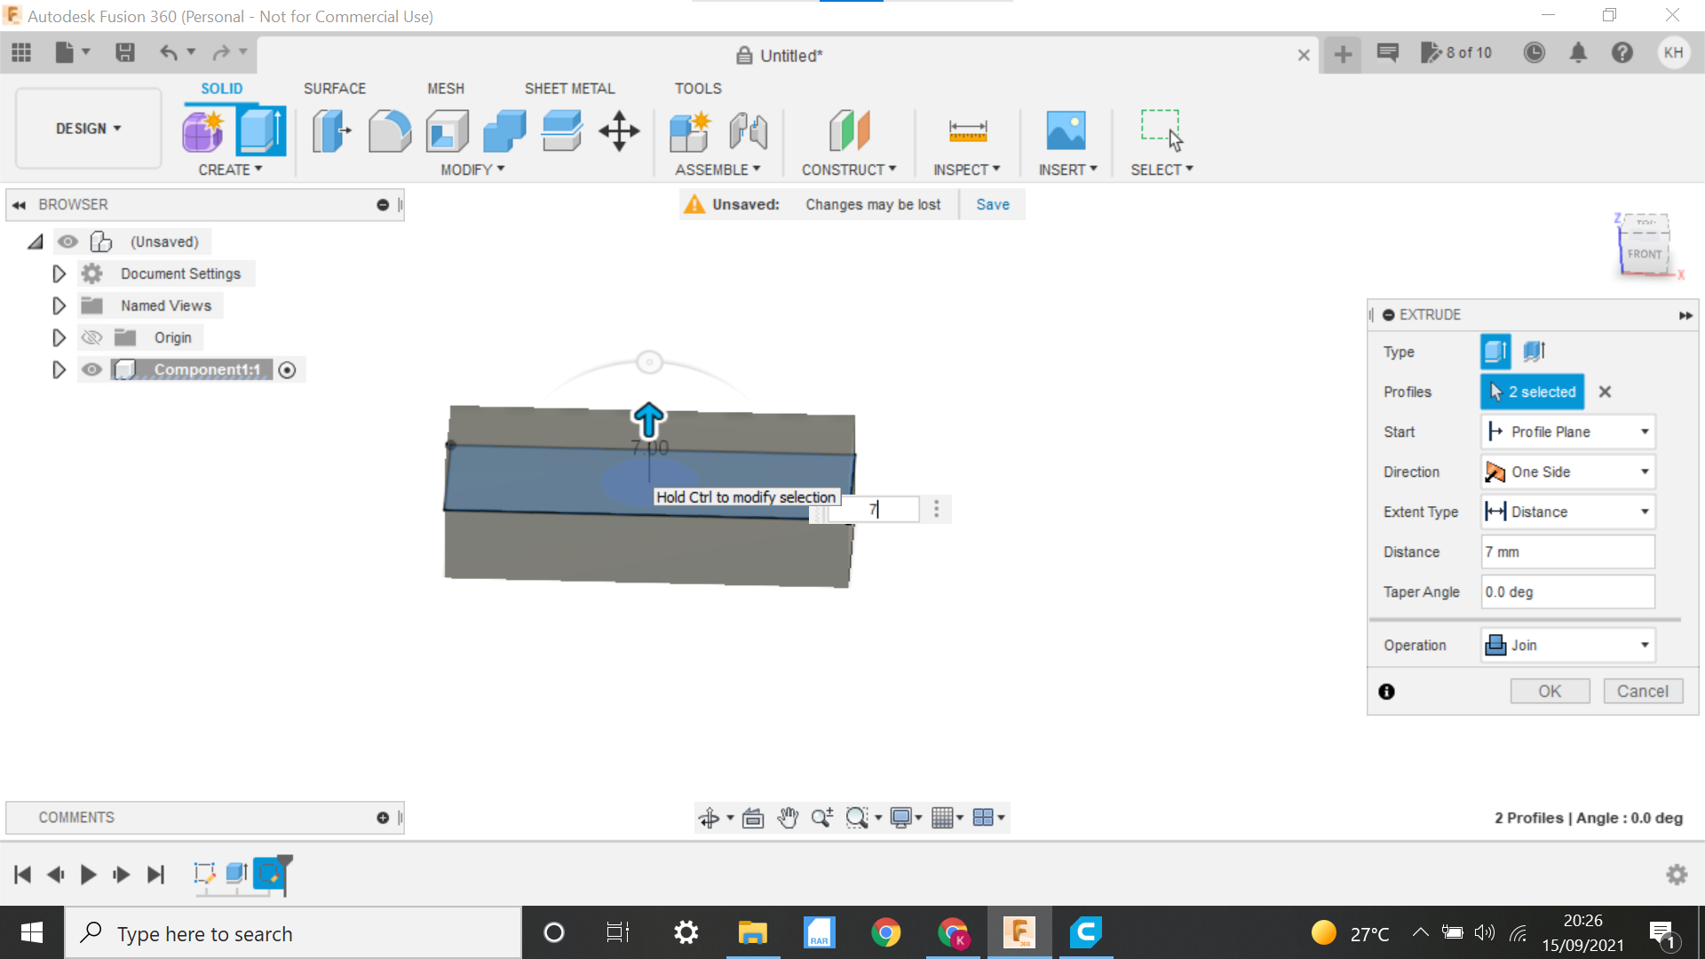Click the Sheet Metal tab

570,88
